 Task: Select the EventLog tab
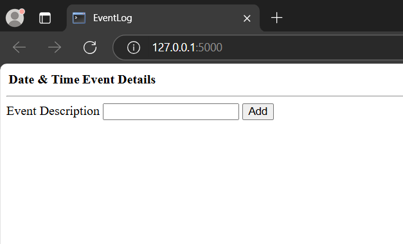tap(163, 18)
